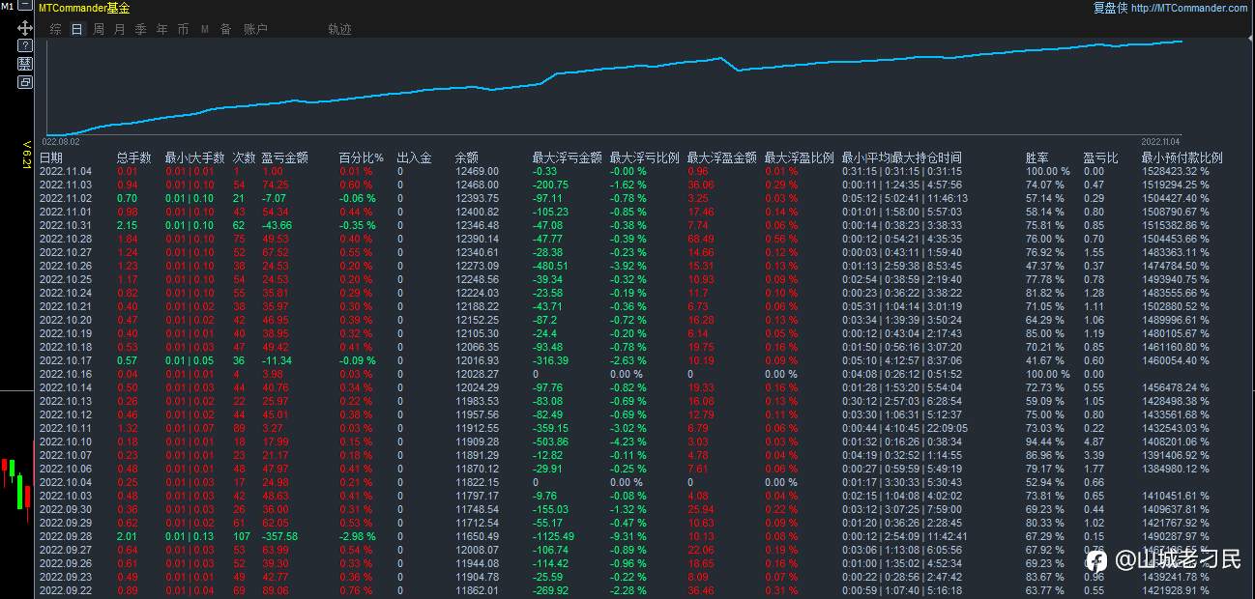Click the chart start date label 2022.08.02
This screenshot has height=599, width=1255.
click(60, 141)
